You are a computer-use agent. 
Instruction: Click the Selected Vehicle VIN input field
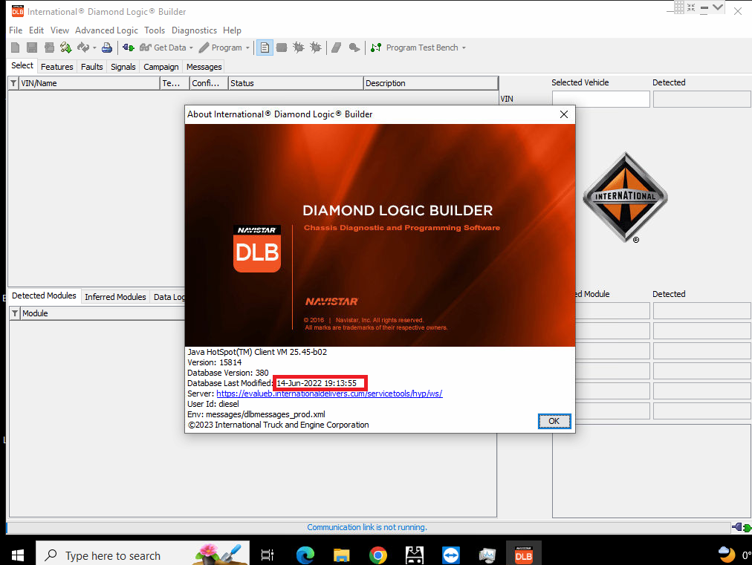(600, 98)
